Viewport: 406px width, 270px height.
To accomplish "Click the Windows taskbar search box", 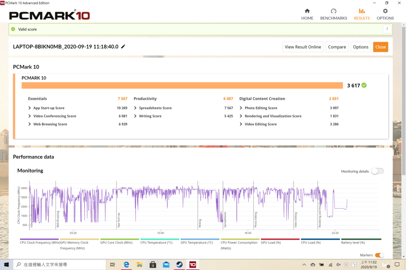I will pyautogui.click(x=59, y=264).
